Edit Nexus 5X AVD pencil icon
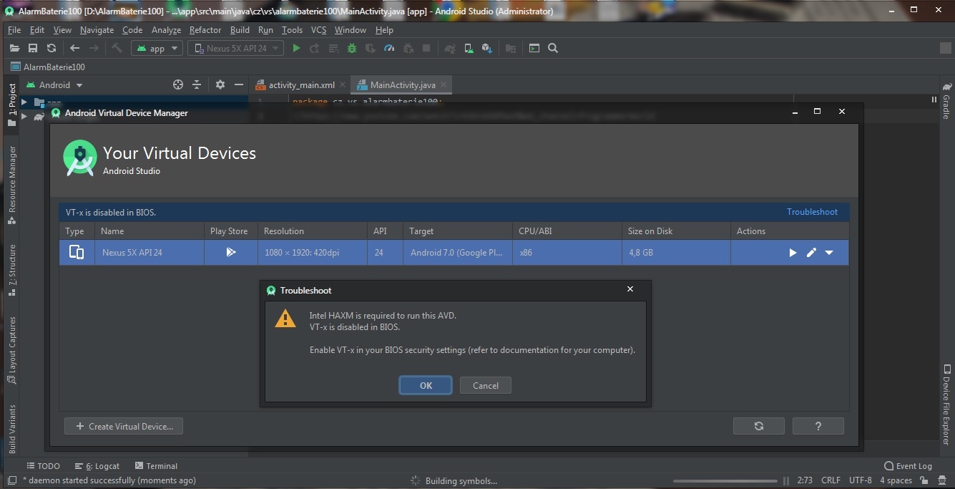Image resolution: width=955 pixels, height=489 pixels. (811, 253)
